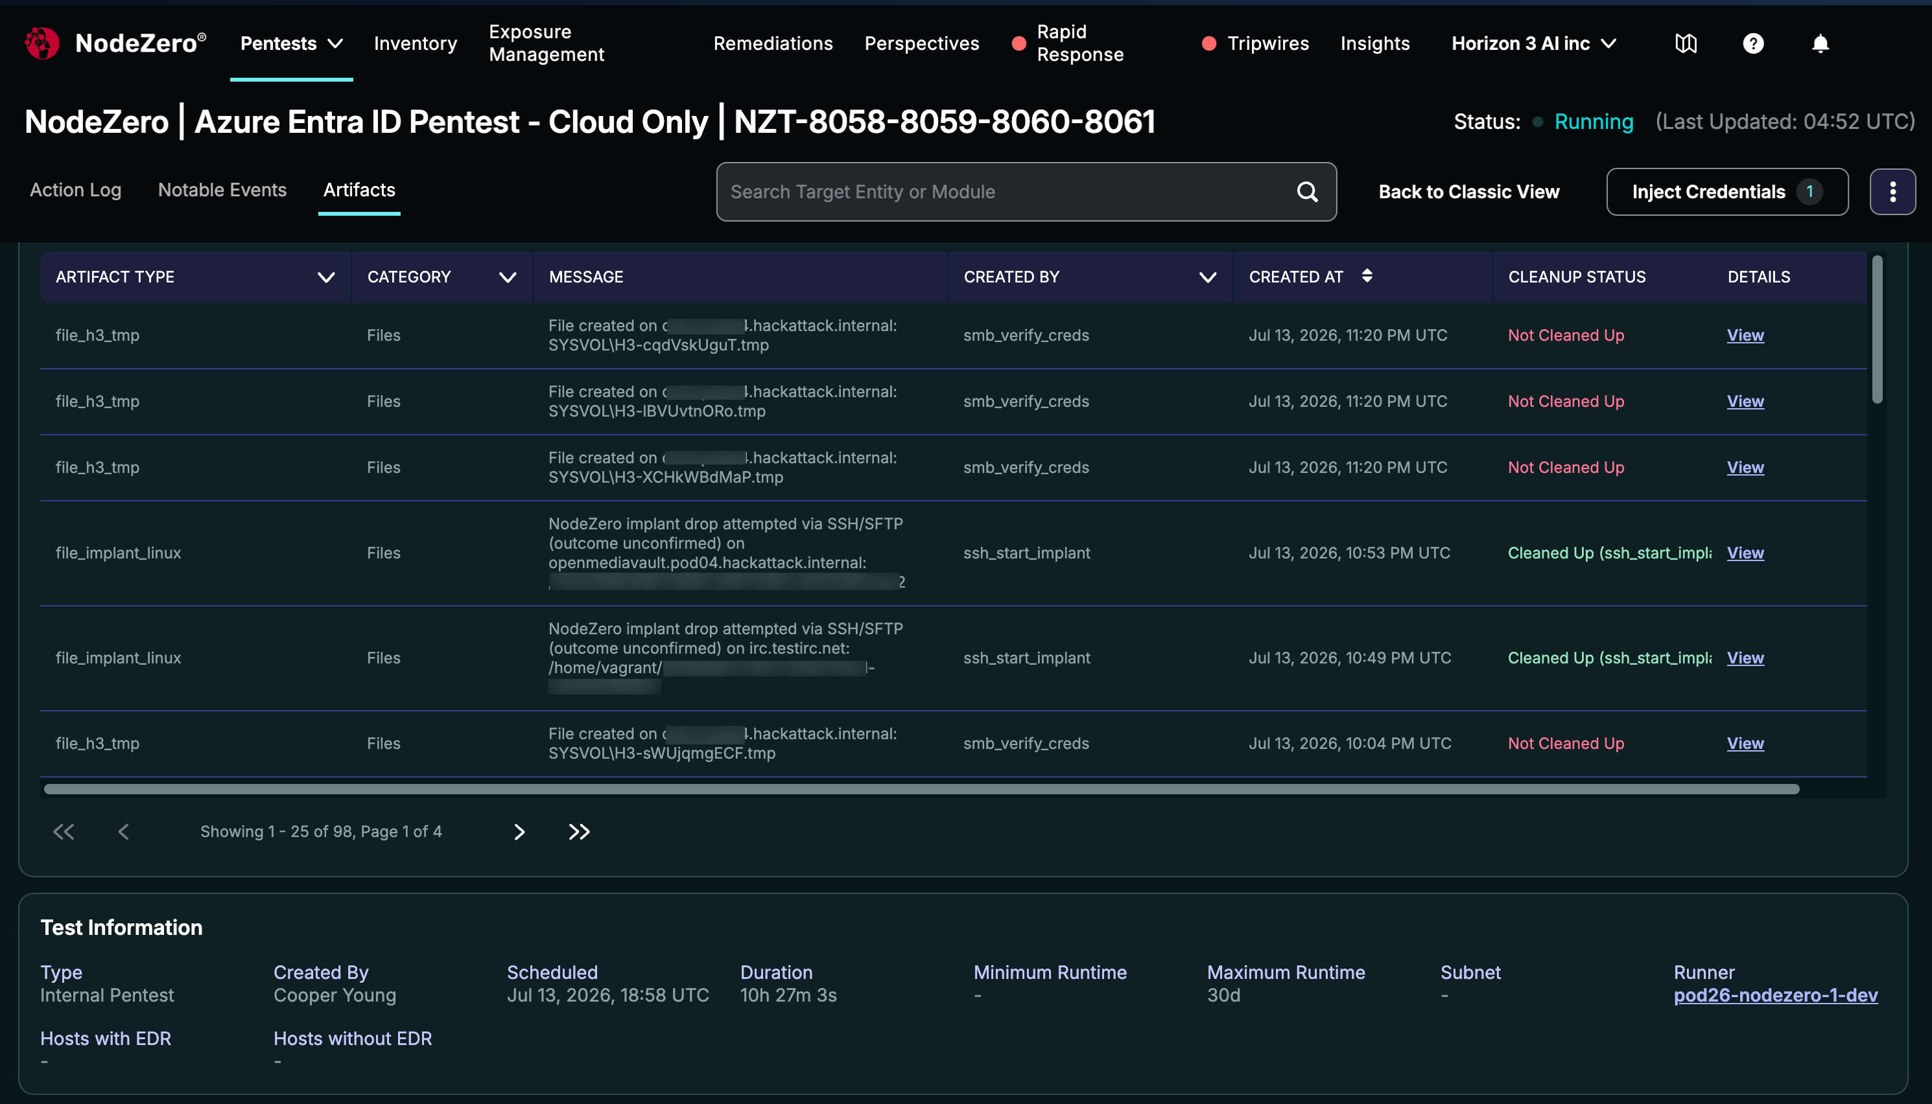Viewport: 1932px width, 1104px height.
Task: Click the NodeZero logo icon
Action: point(41,43)
